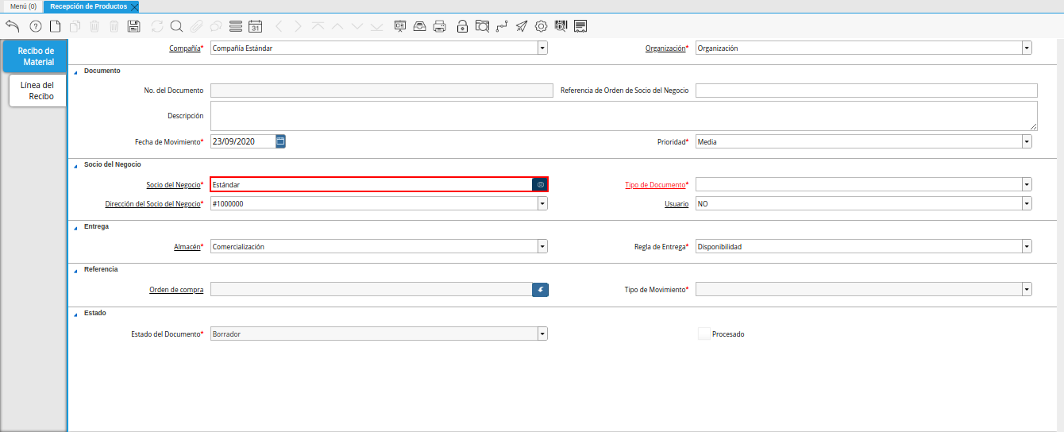The width and height of the screenshot is (1064, 432).
Task: Select the Recibo de Material tab
Action: (36, 56)
